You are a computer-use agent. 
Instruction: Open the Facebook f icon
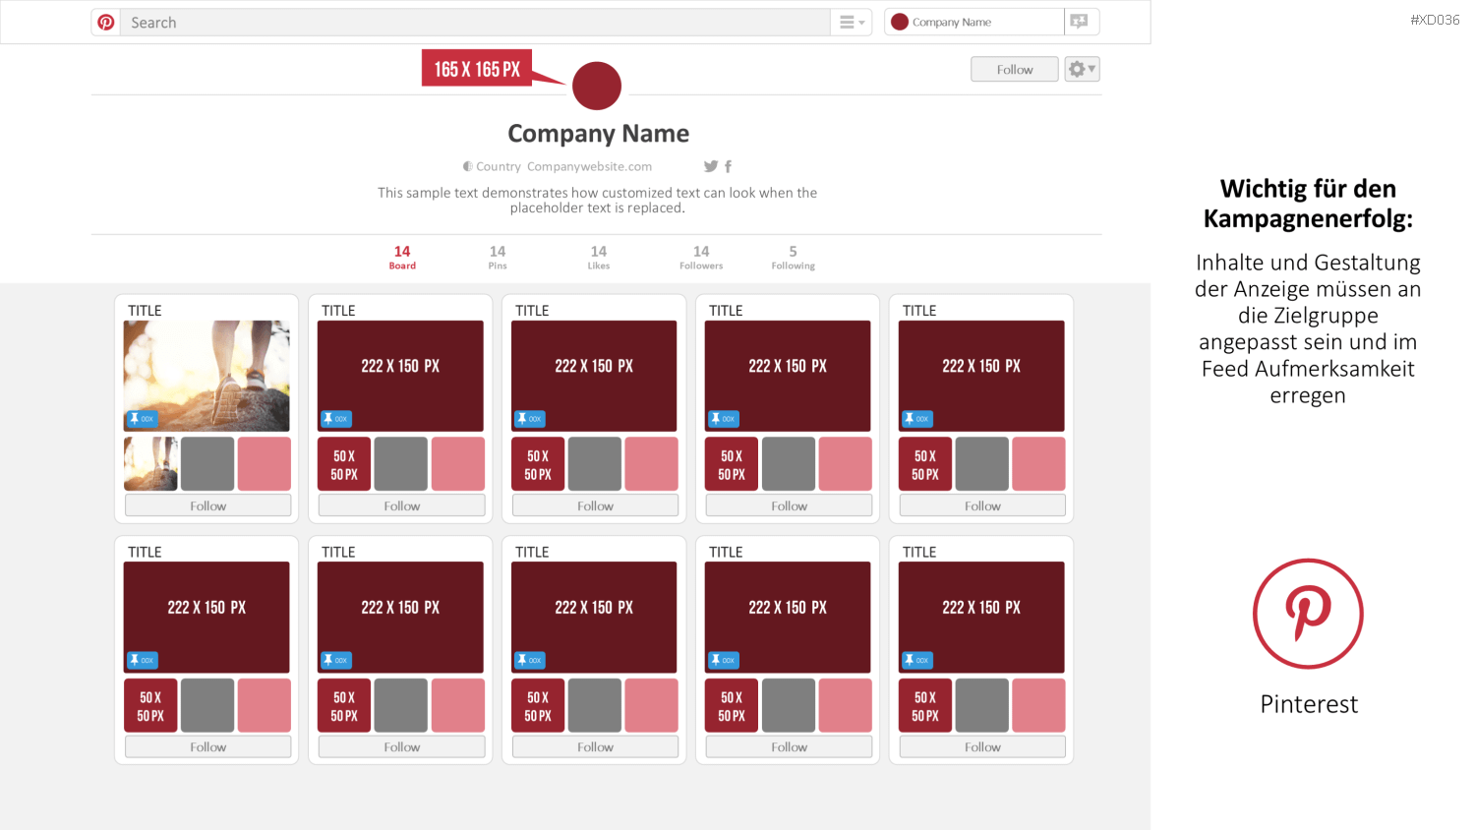[x=728, y=166]
